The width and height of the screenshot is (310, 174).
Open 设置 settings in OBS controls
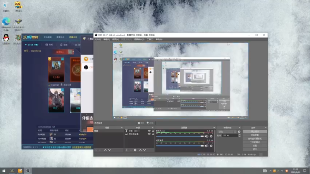tap(255, 146)
